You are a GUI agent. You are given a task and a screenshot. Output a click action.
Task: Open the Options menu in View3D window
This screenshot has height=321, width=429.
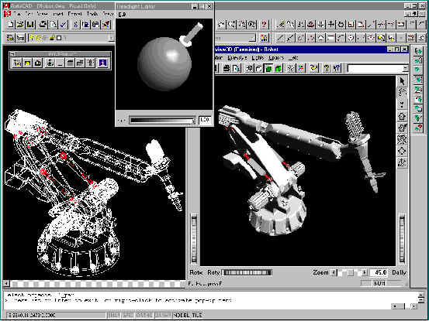[276, 58]
